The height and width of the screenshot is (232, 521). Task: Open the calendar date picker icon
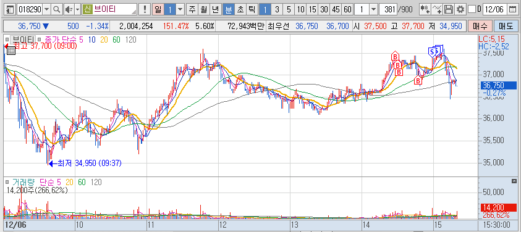pos(513,9)
